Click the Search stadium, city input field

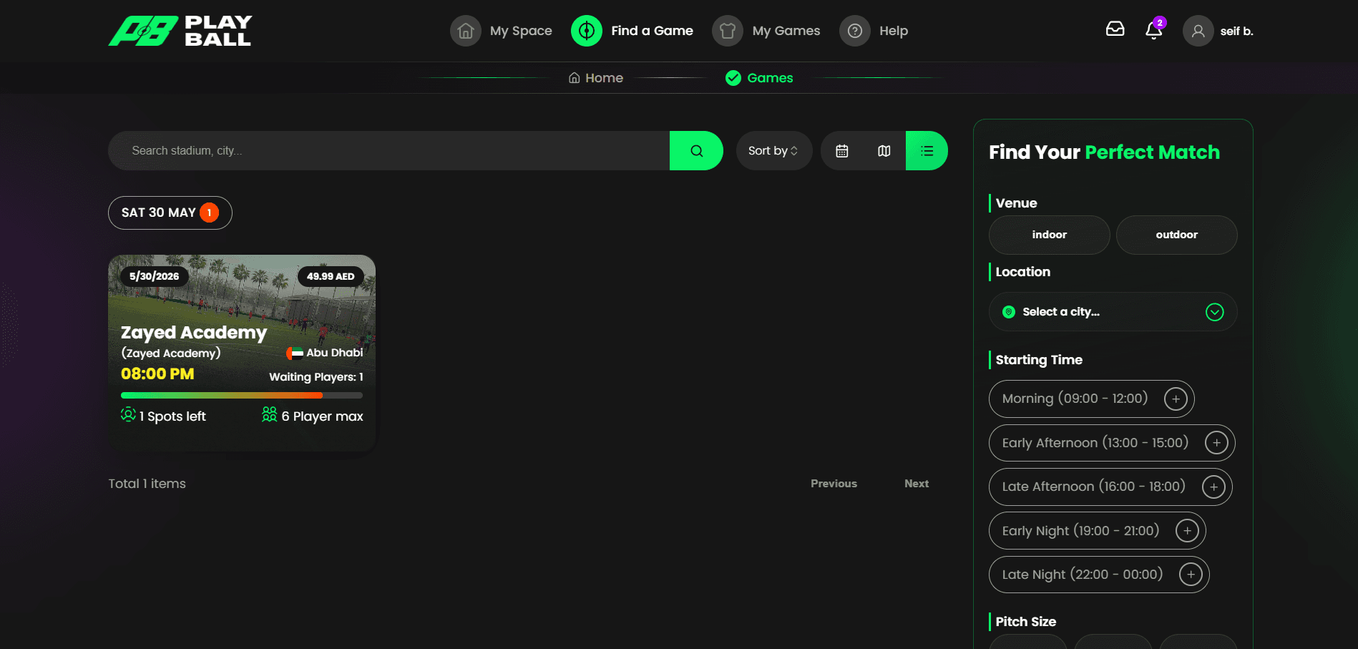pyautogui.click(x=389, y=150)
